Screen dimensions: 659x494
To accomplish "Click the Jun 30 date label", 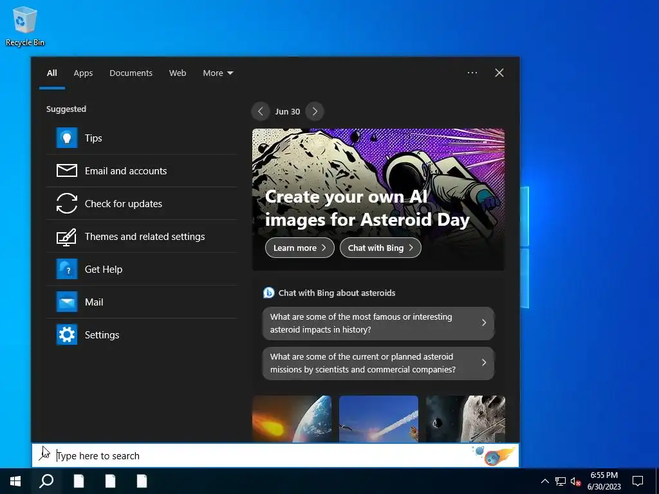I will (288, 112).
